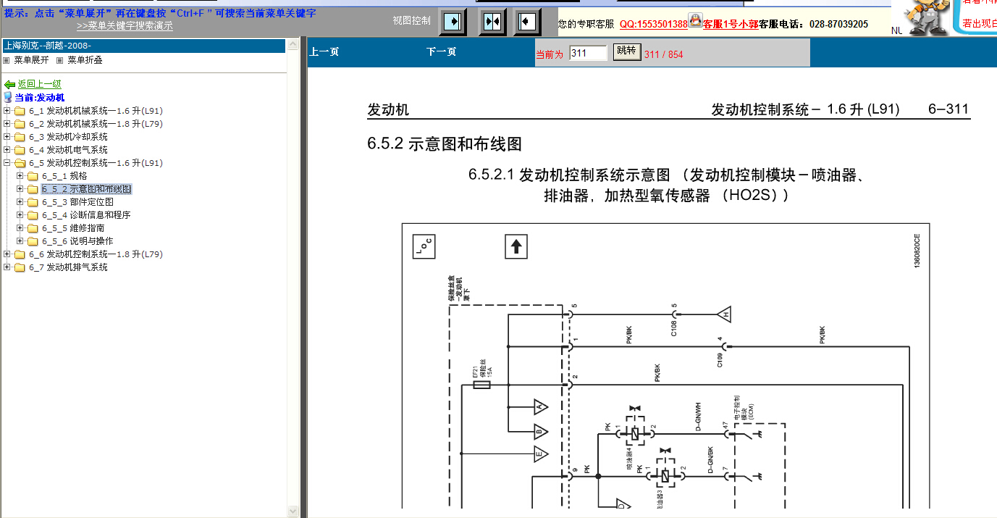The width and height of the screenshot is (997, 518).
Task: Go to previous page 上一页
Action: [324, 52]
